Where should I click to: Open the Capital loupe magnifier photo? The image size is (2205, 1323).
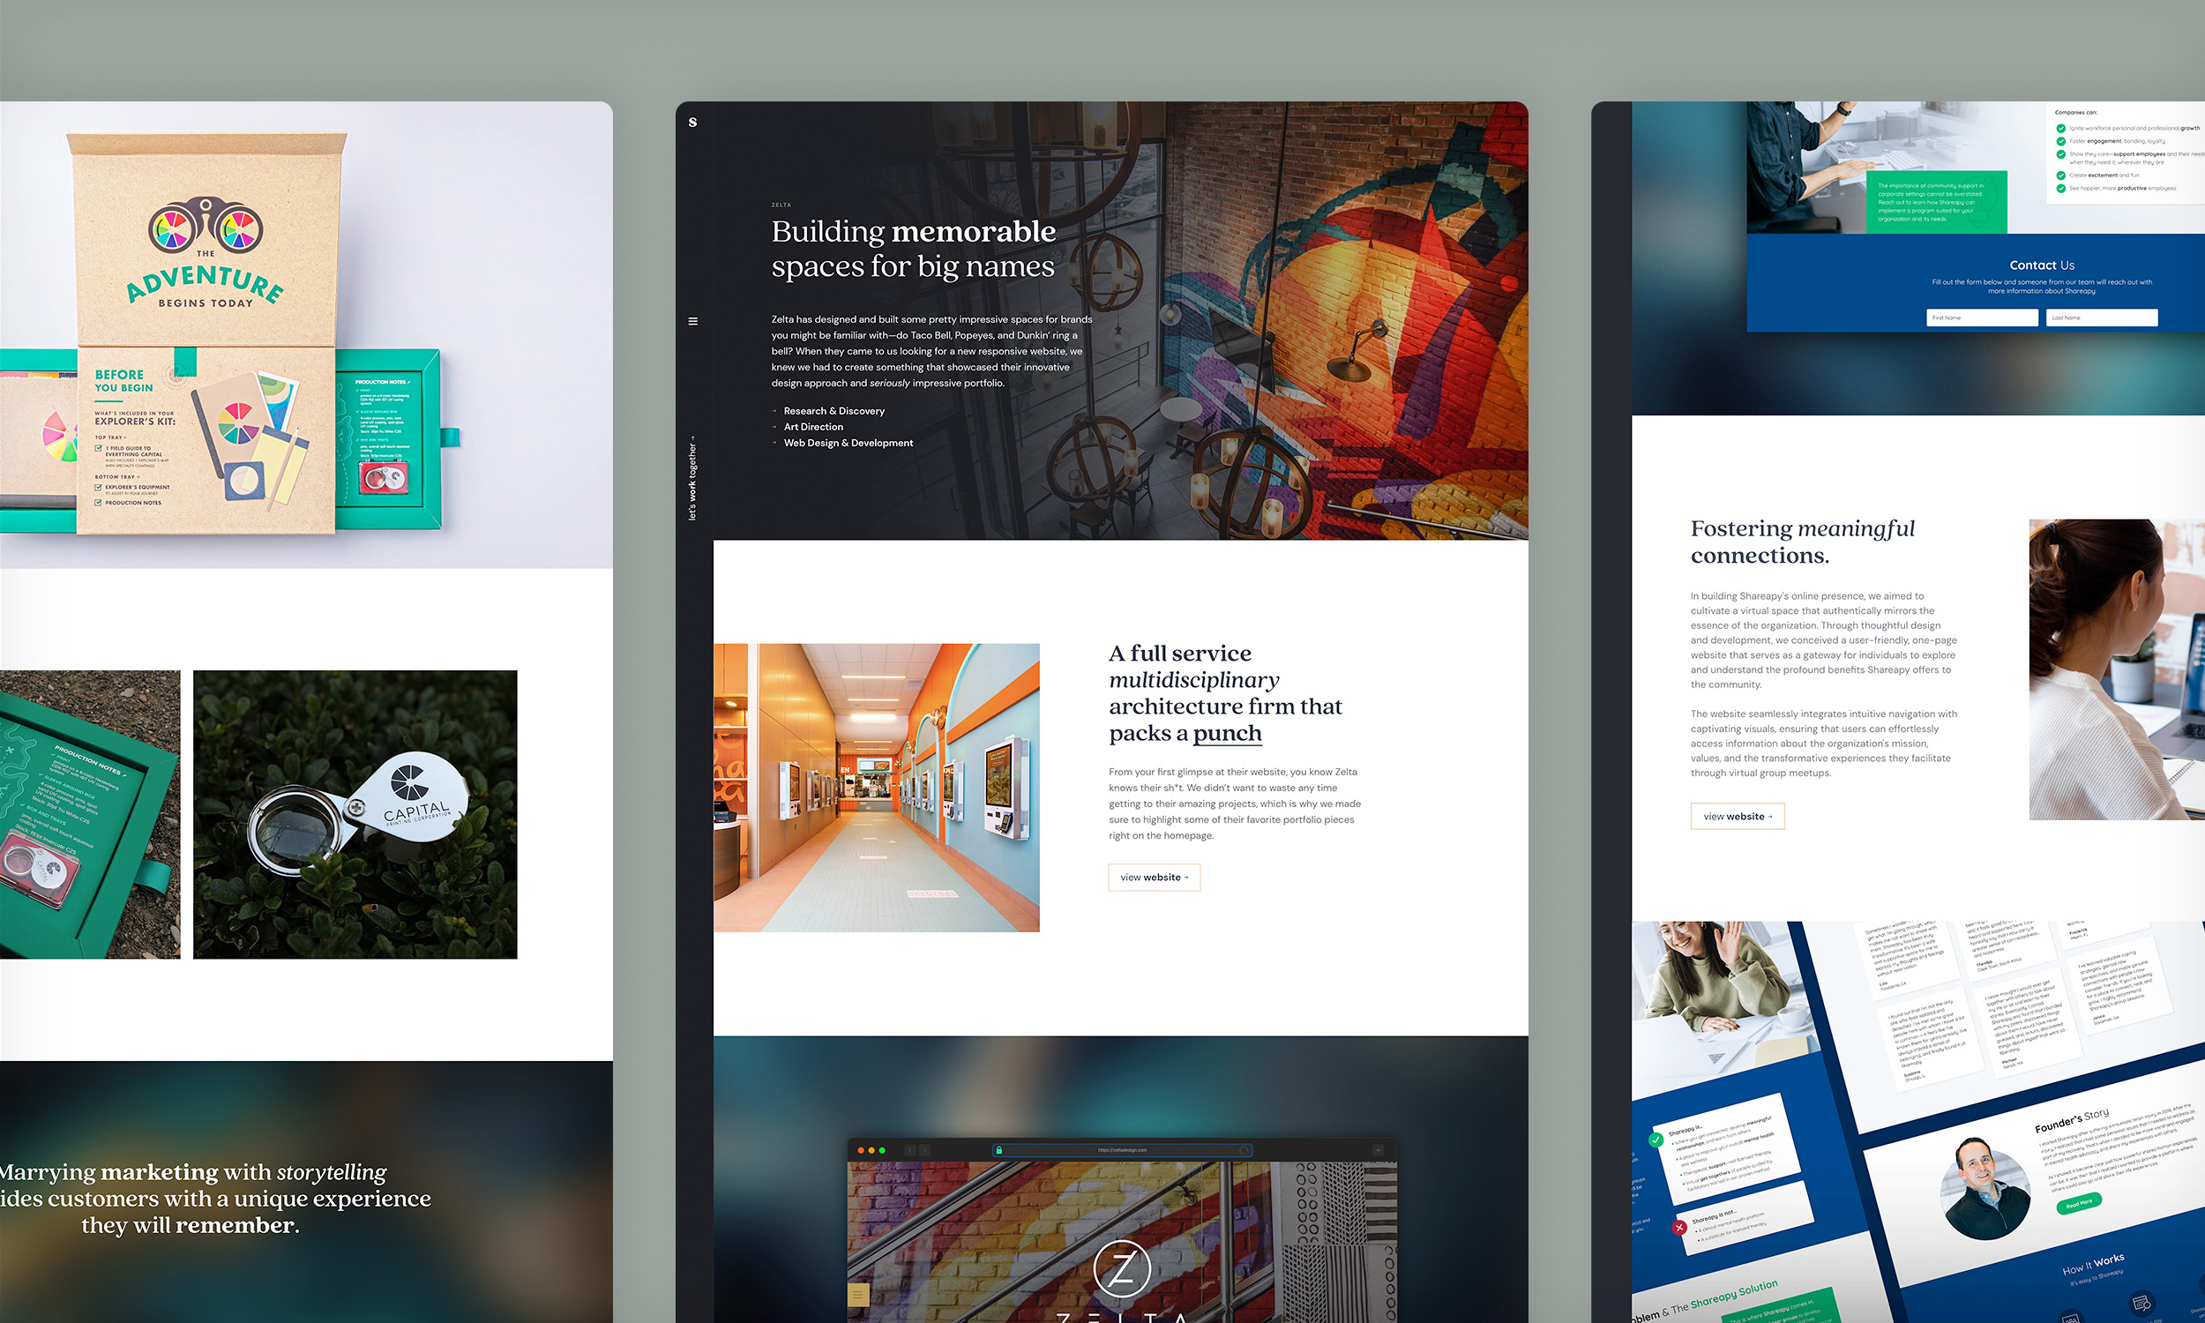355,814
